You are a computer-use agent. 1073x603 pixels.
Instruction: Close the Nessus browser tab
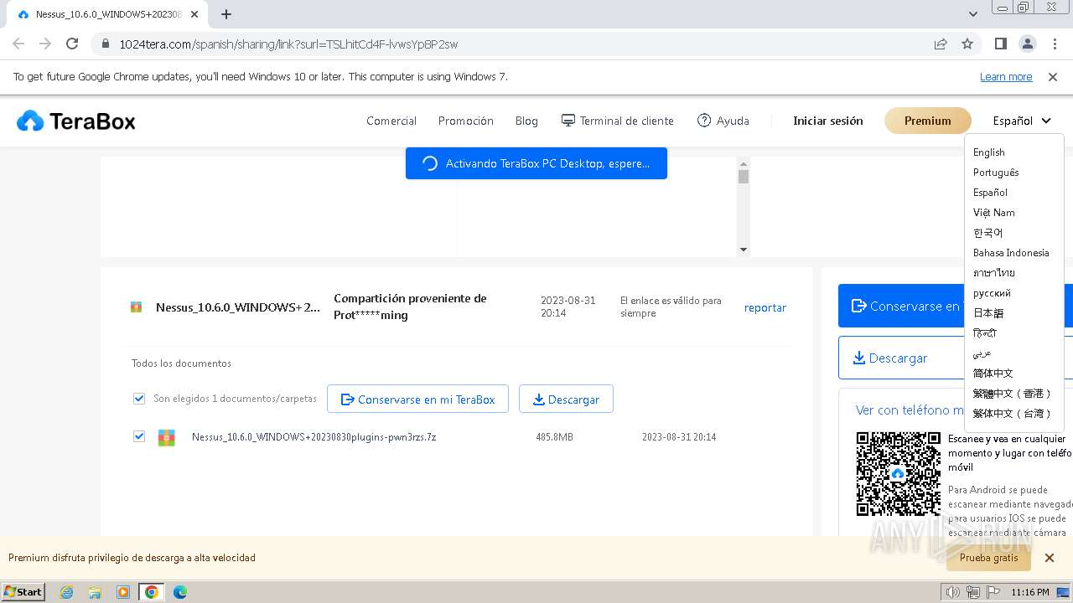tap(195, 14)
